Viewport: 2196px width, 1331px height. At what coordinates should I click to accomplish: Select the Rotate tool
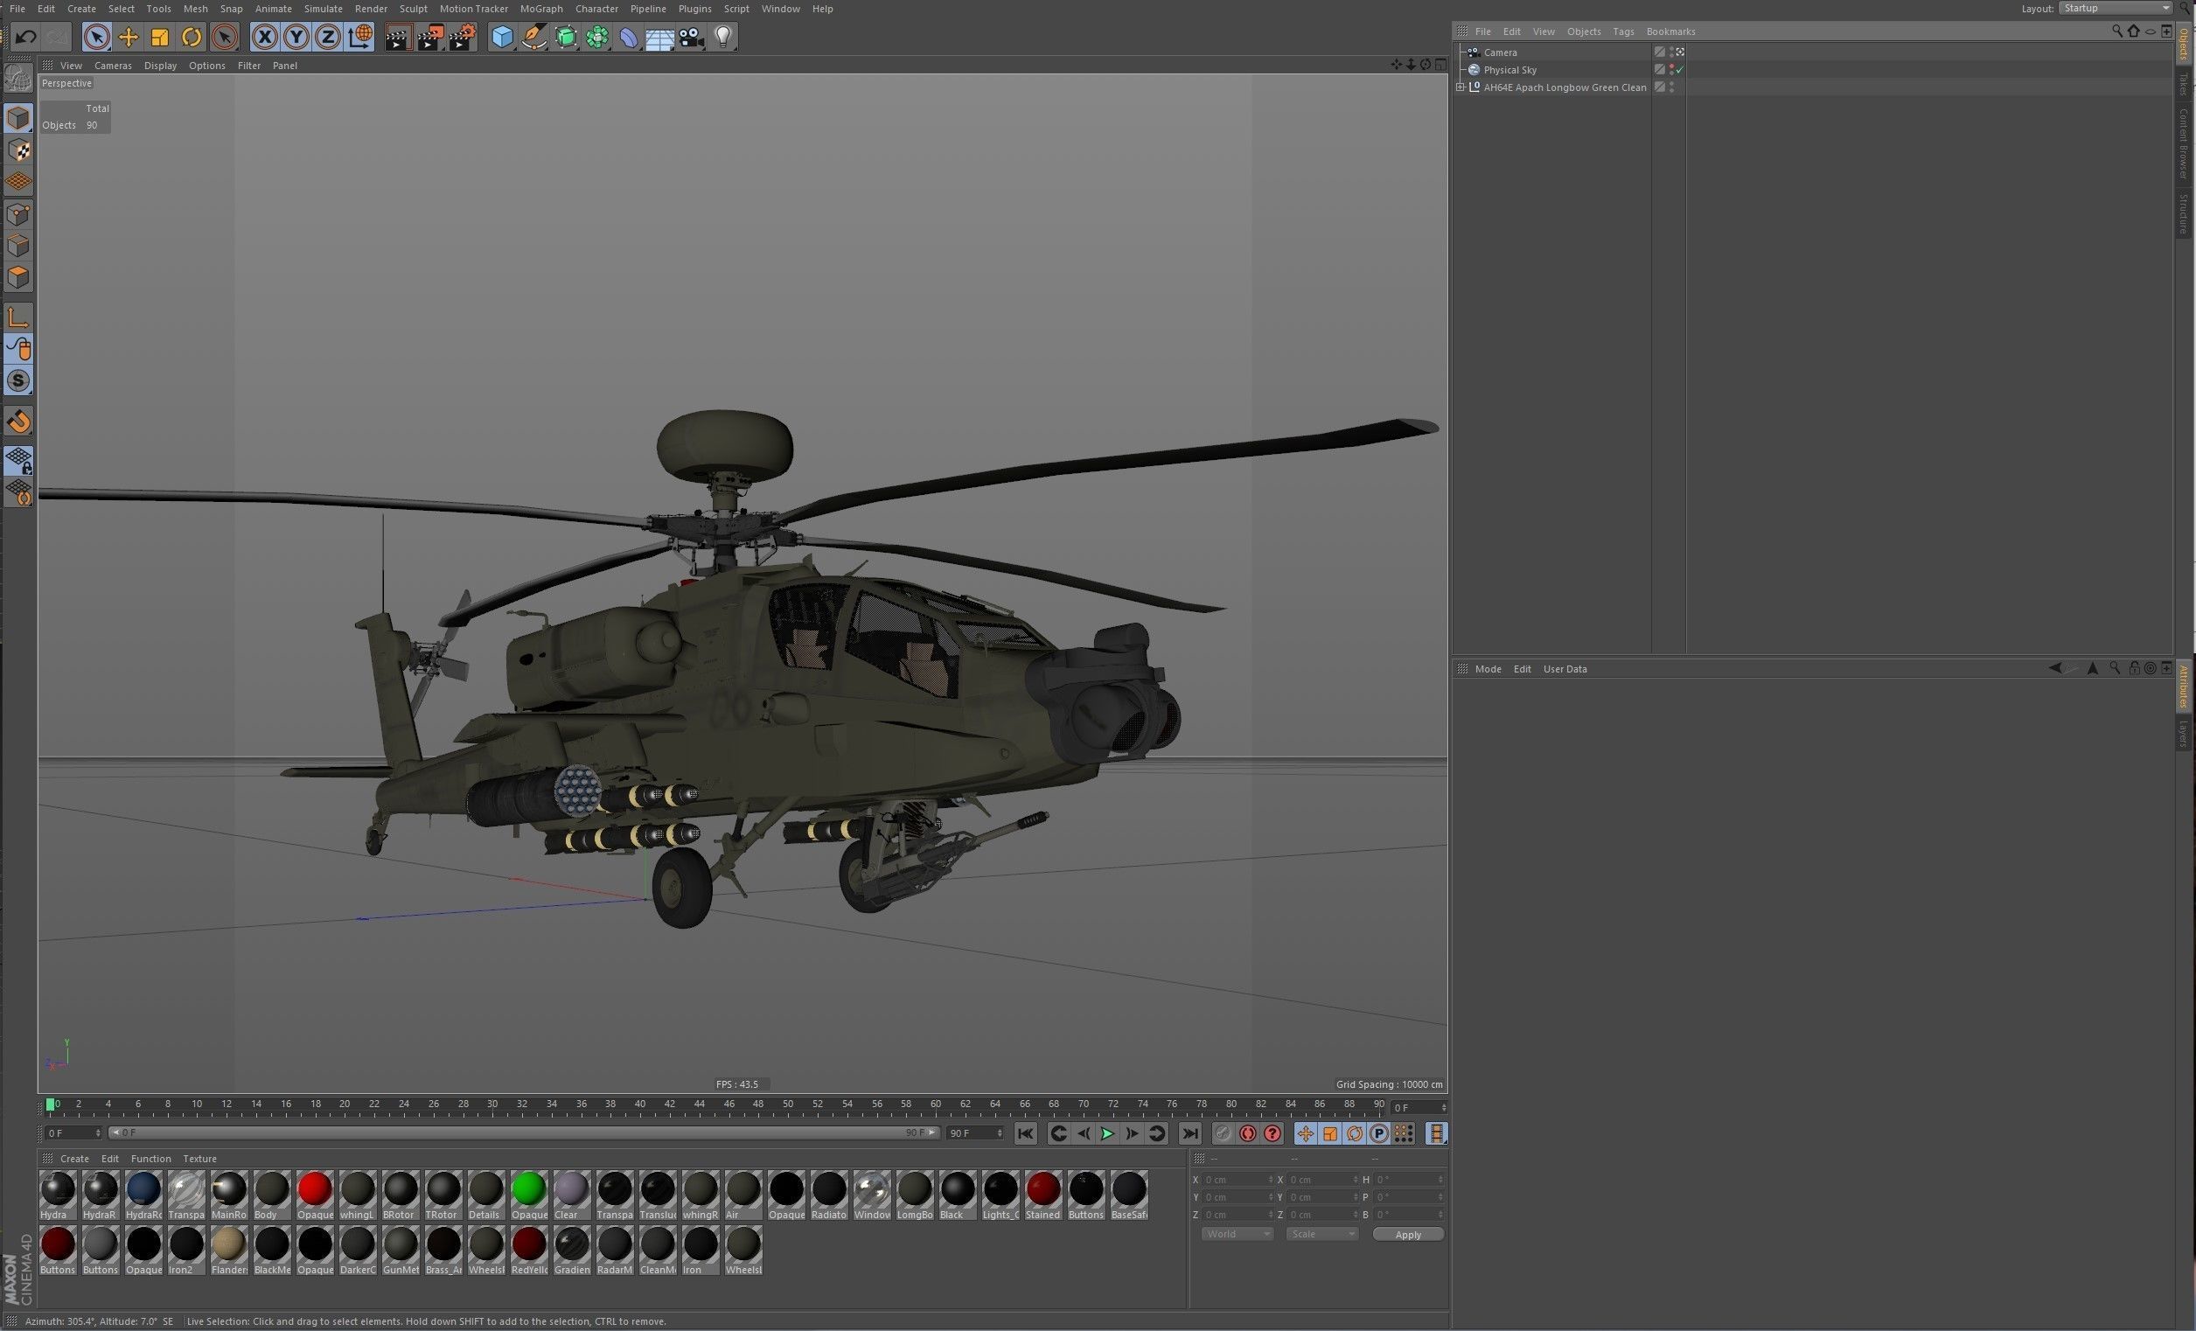pyautogui.click(x=191, y=37)
